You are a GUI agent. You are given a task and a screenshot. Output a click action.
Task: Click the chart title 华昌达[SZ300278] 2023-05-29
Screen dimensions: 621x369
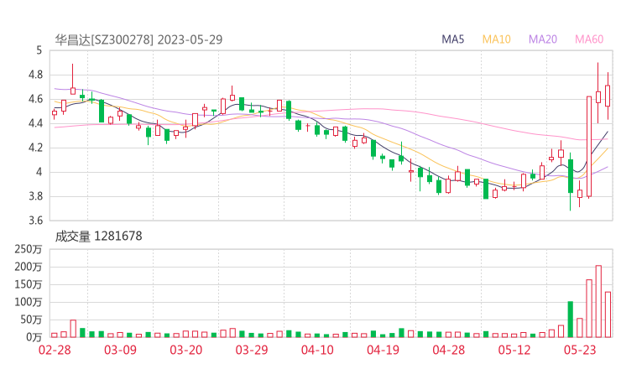click(x=138, y=39)
